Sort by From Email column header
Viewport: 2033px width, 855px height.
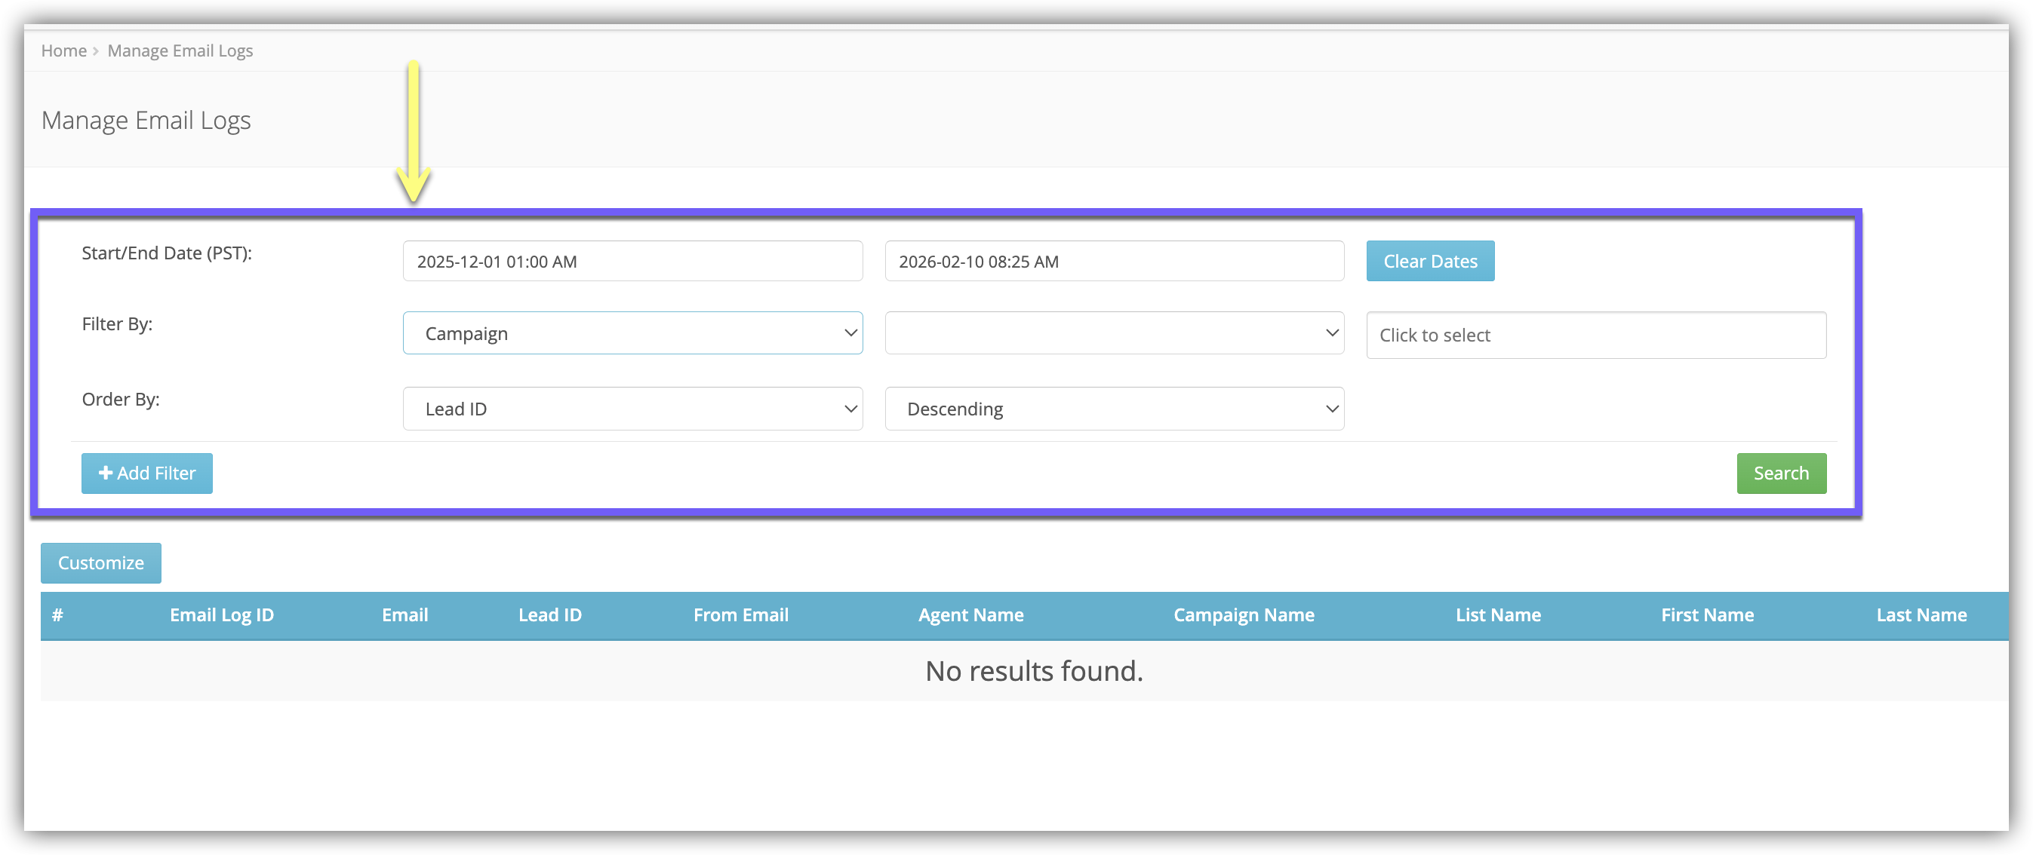740,615
